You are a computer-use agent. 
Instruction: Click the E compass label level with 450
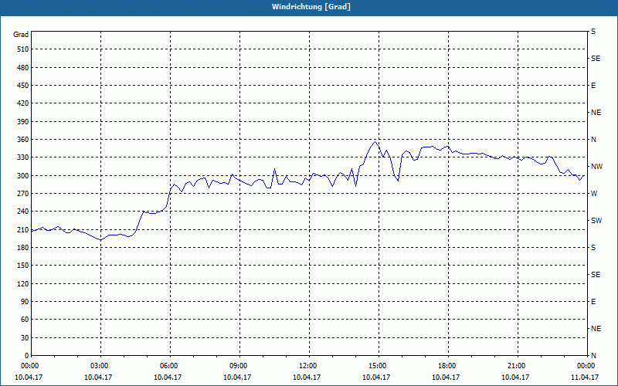593,86
